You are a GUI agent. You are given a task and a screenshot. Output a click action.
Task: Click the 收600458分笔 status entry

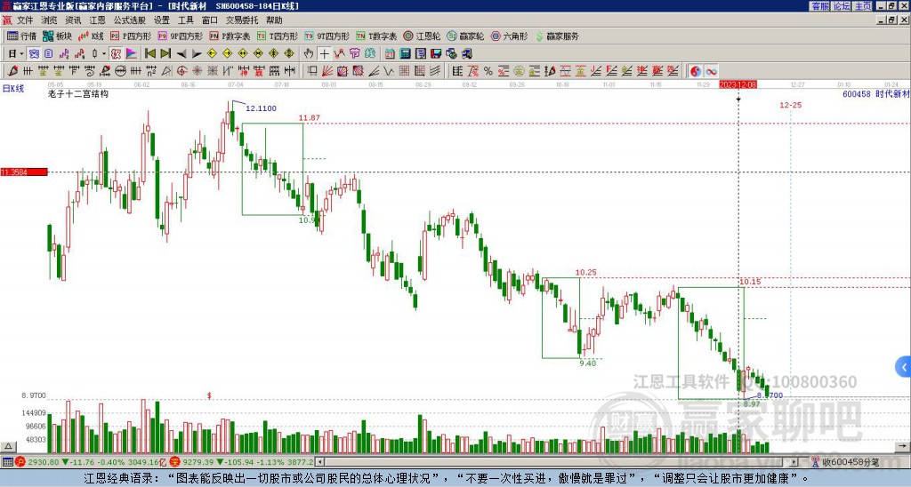click(x=845, y=462)
